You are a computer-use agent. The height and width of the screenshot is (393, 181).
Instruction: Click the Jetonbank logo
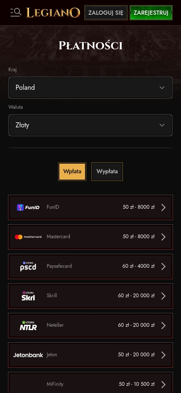pos(28,355)
